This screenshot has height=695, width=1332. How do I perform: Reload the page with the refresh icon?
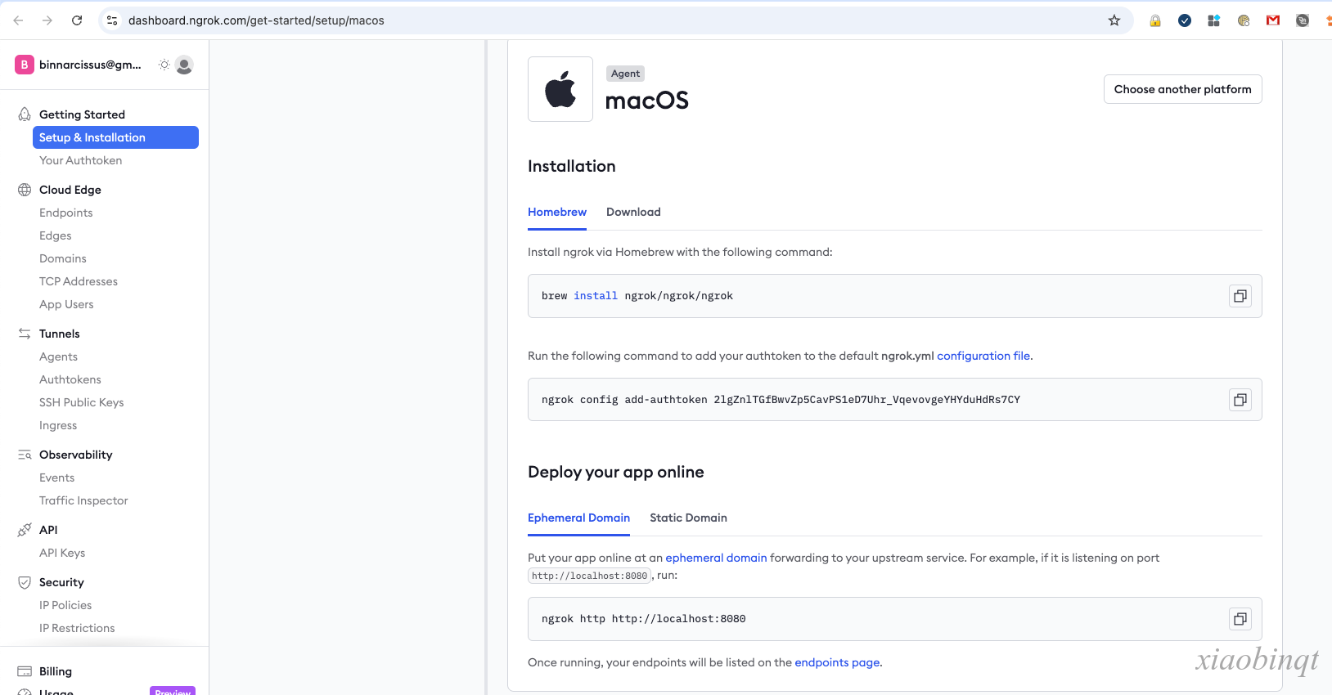click(77, 20)
